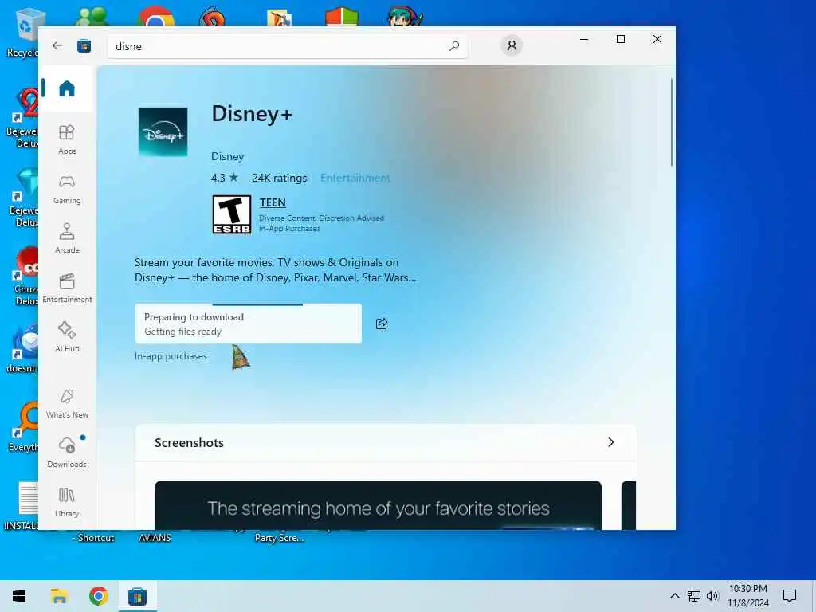Click the Screenshots section heading
816x612 pixels.
coord(189,443)
